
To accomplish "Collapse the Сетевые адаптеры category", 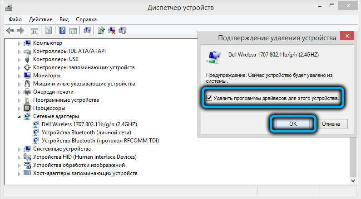I will point(19,117).
